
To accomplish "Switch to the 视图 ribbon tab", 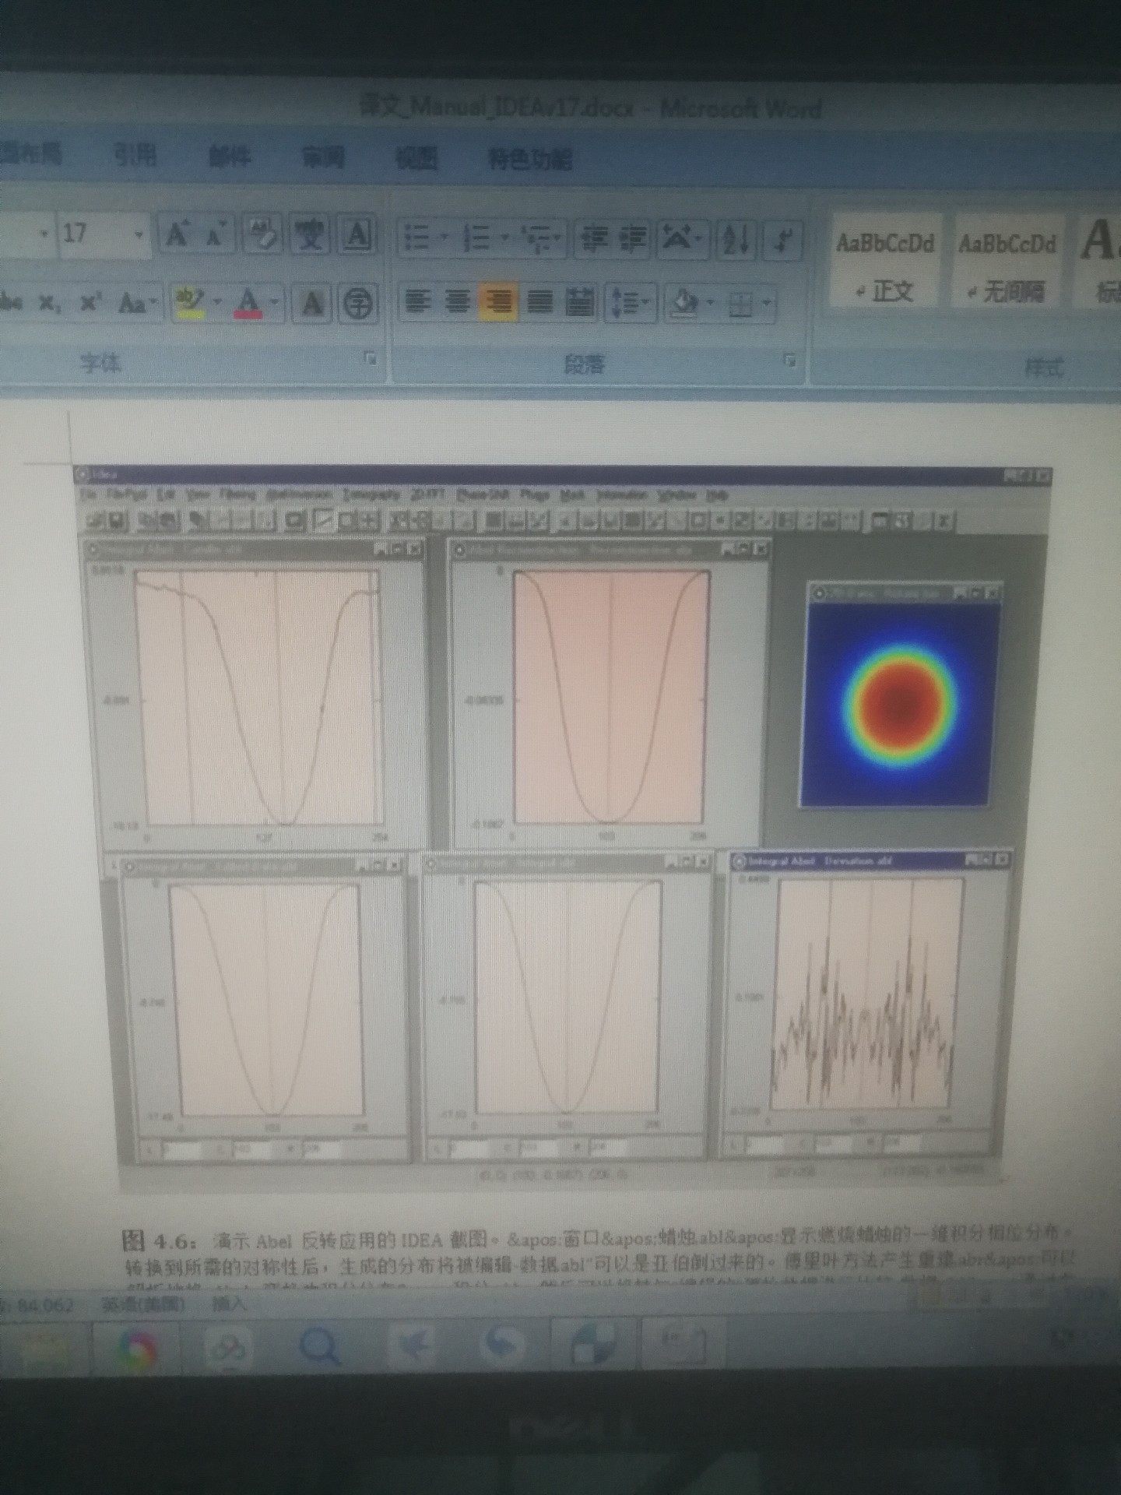I will click(x=416, y=158).
